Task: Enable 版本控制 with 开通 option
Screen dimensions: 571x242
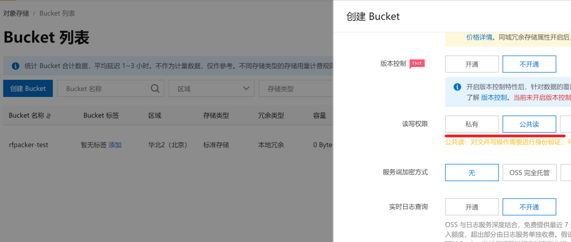Action: (x=472, y=64)
